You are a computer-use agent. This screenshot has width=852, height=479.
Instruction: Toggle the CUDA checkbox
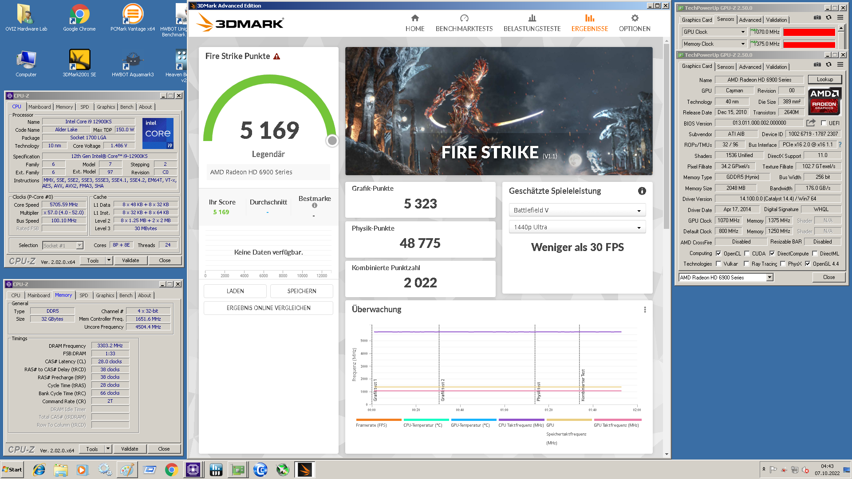point(747,254)
